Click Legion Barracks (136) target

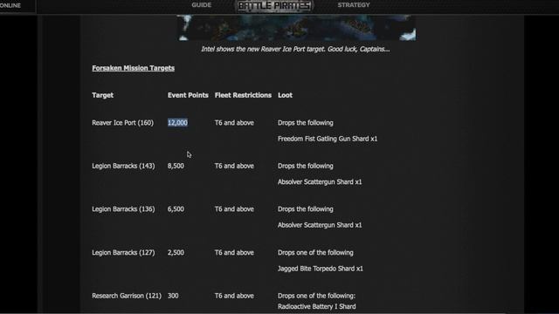(x=123, y=209)
